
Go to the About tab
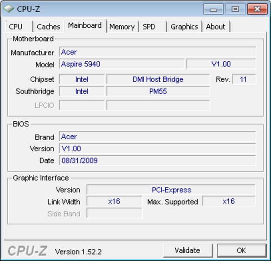tap(216, 27)
